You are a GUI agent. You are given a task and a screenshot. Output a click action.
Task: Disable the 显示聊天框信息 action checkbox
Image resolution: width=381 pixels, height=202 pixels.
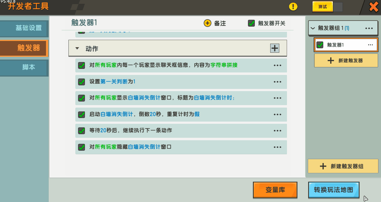click(81, 66)
